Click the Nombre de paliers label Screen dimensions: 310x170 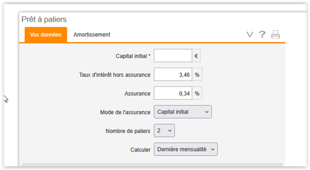coord(128,131)
